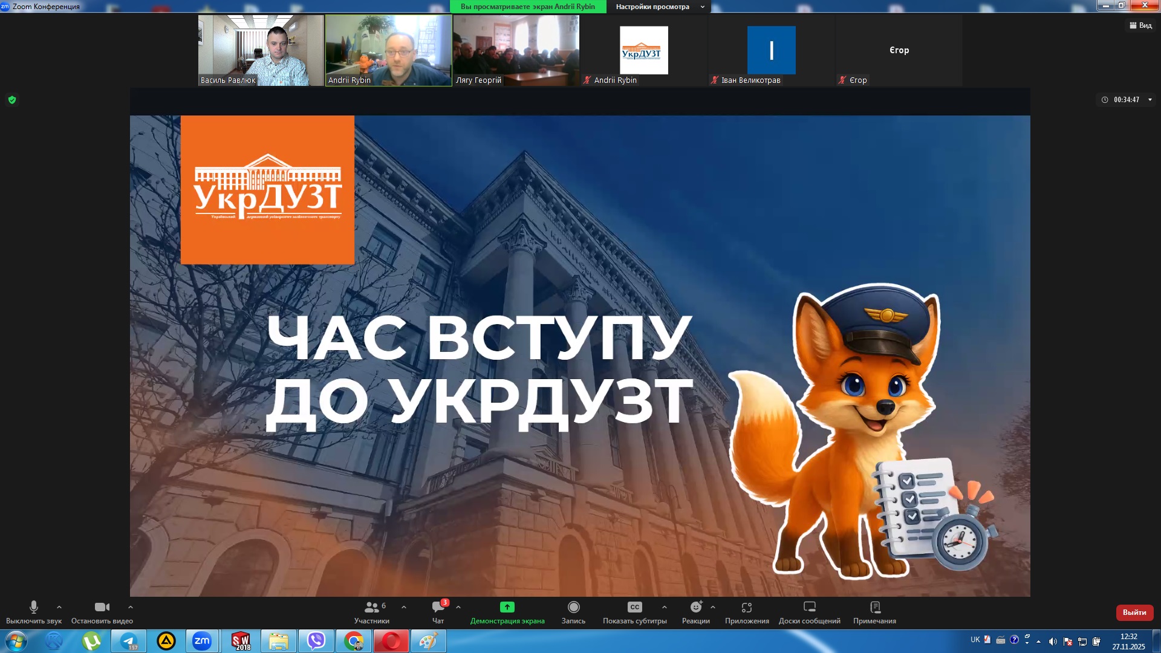Open the Чат panel with unread messages
This screenshot has height=653, width=1161.
[x=438, y=611]
